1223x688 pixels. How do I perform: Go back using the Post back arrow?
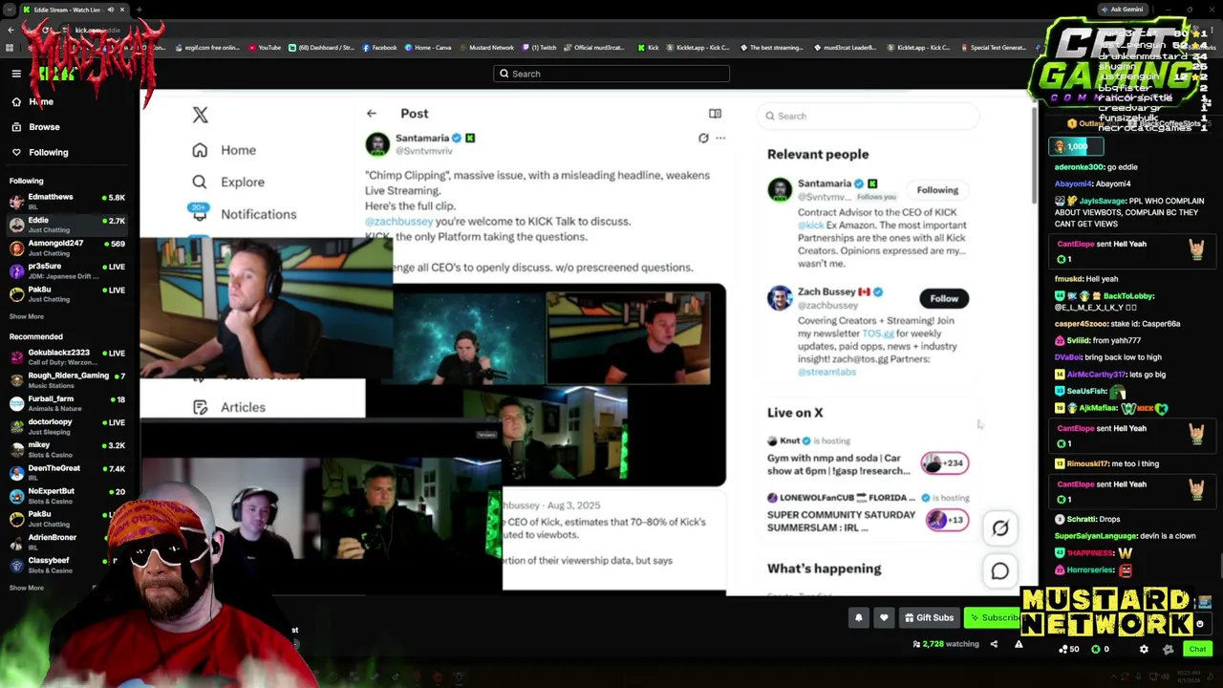point(372,114)
